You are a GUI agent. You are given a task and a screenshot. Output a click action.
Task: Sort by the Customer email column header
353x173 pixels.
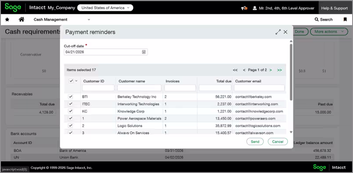click(248, 81)
